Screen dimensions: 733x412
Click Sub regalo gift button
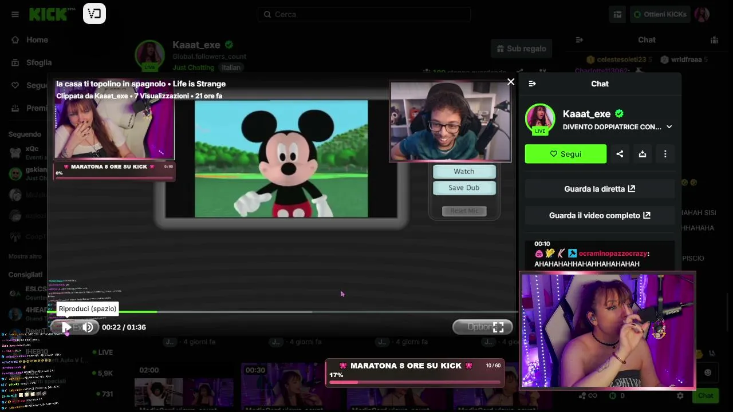coord(522,49)
